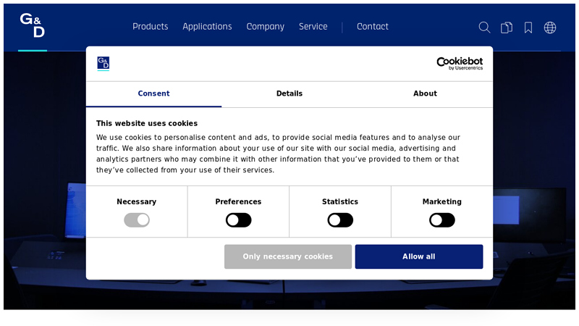
Task: Click the documents compare icon in header
Action: (507, 28)
